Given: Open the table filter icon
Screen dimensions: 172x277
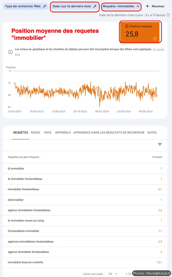Looking at the screenshot, I should point(160,145).
